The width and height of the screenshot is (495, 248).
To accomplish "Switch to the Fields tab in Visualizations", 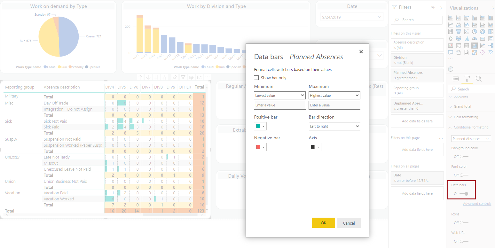I will click(456, 78).
